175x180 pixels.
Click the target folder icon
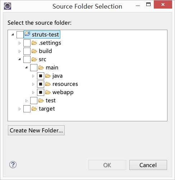(34, 109)
